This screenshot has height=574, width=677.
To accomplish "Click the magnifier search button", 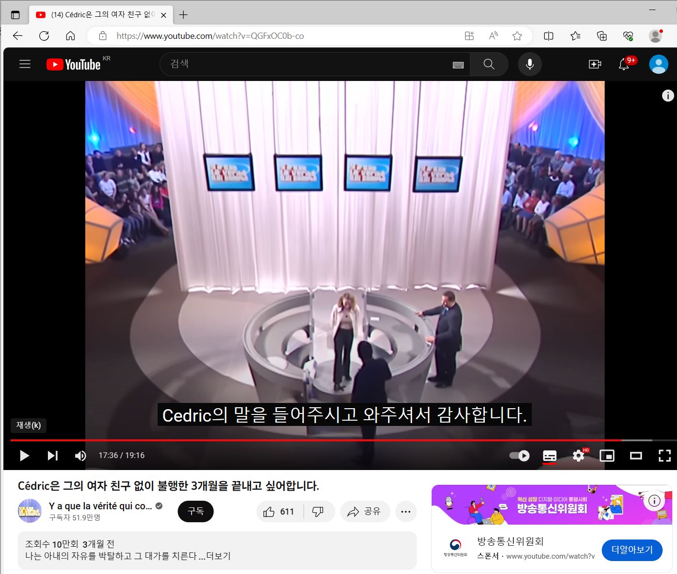I will click(x=489, y=64).
